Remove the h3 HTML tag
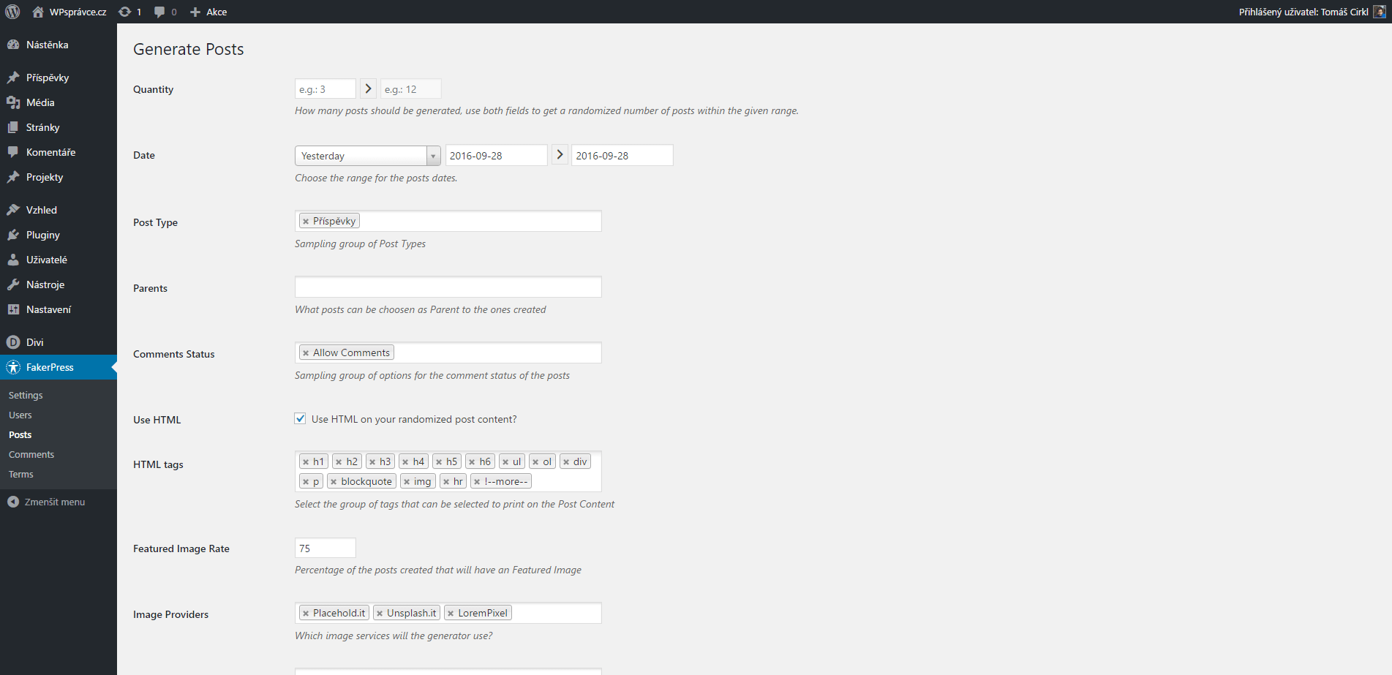Viewport: 1392px width, 675px height. pos(372,462)
